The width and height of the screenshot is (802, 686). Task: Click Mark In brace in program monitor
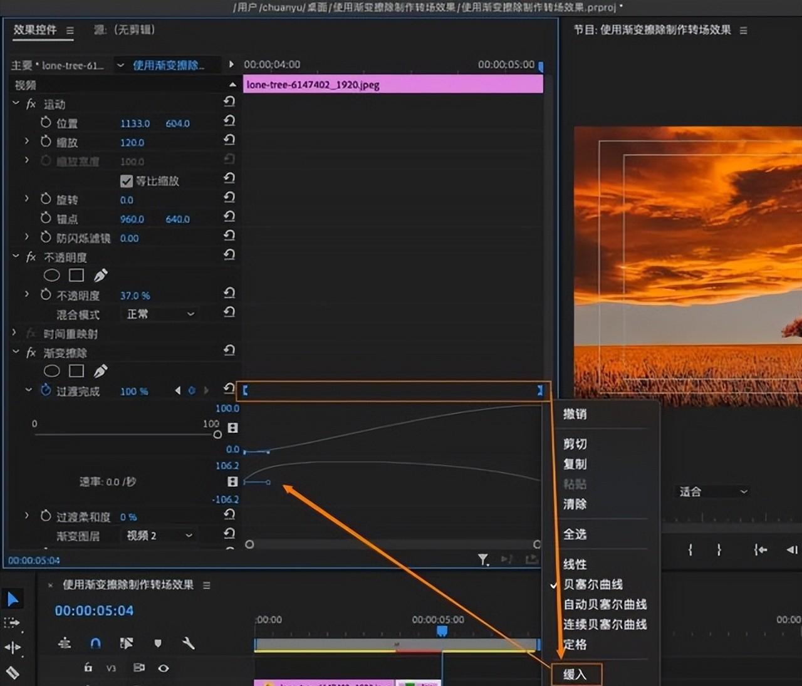point(690,550)
